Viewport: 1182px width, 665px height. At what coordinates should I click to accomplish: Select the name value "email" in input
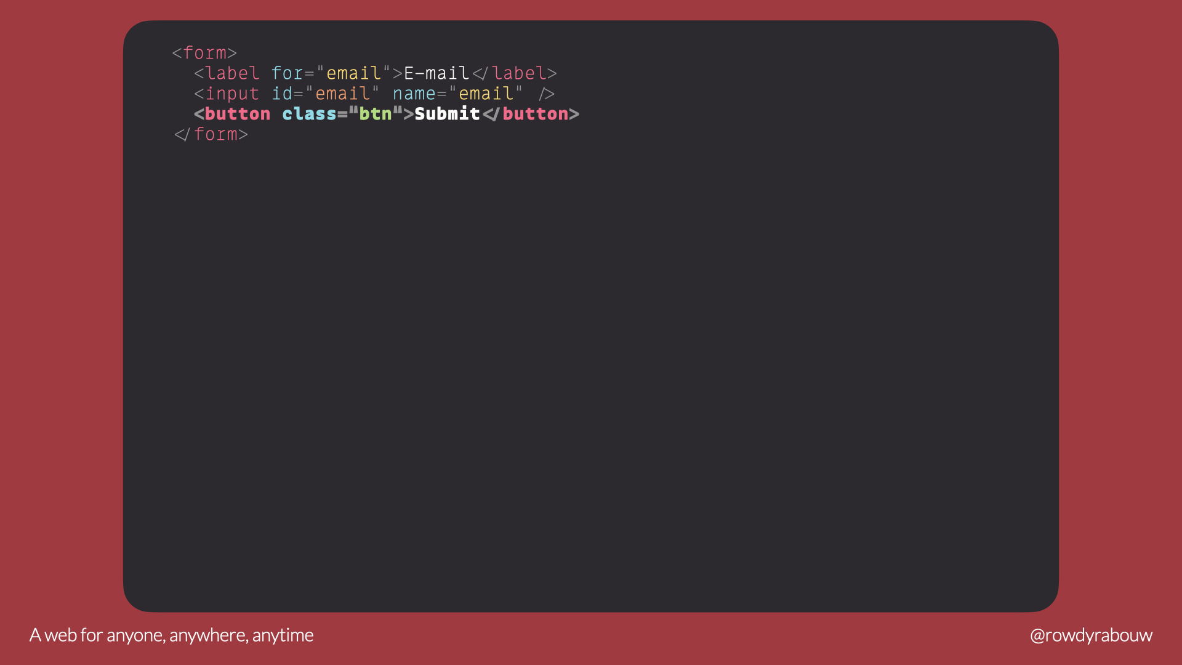[x=486, y=94]
